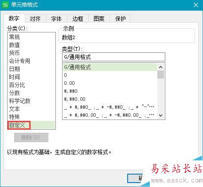Viewport: 203px width, 187px height.
Task: Click the type list scroll-up arrow
Action: click(x=160, y=67)
